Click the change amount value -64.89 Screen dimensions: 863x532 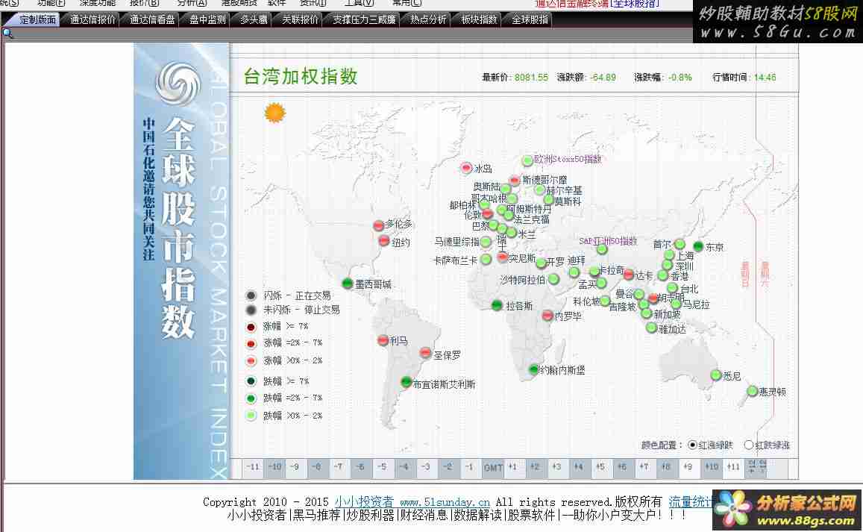click(x=603, y=78)
